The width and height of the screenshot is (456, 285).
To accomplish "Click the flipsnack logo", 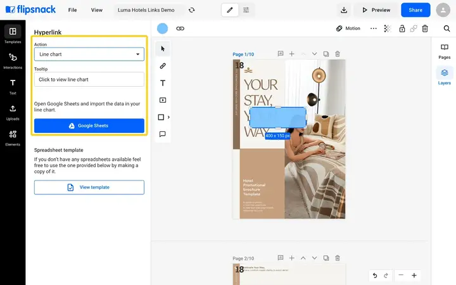I will click(30, 9).
